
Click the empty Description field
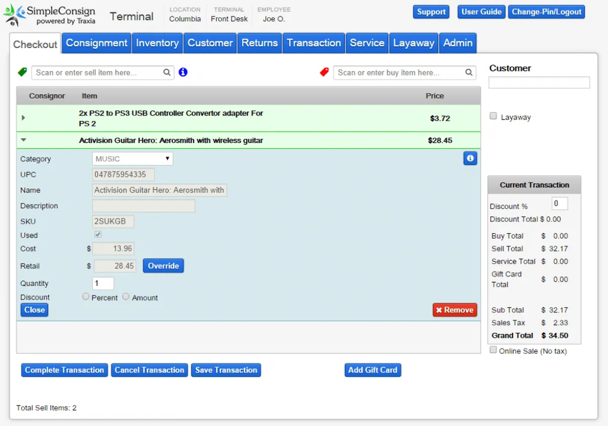pos(143,206)
